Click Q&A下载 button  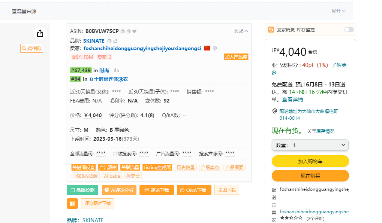194,190
